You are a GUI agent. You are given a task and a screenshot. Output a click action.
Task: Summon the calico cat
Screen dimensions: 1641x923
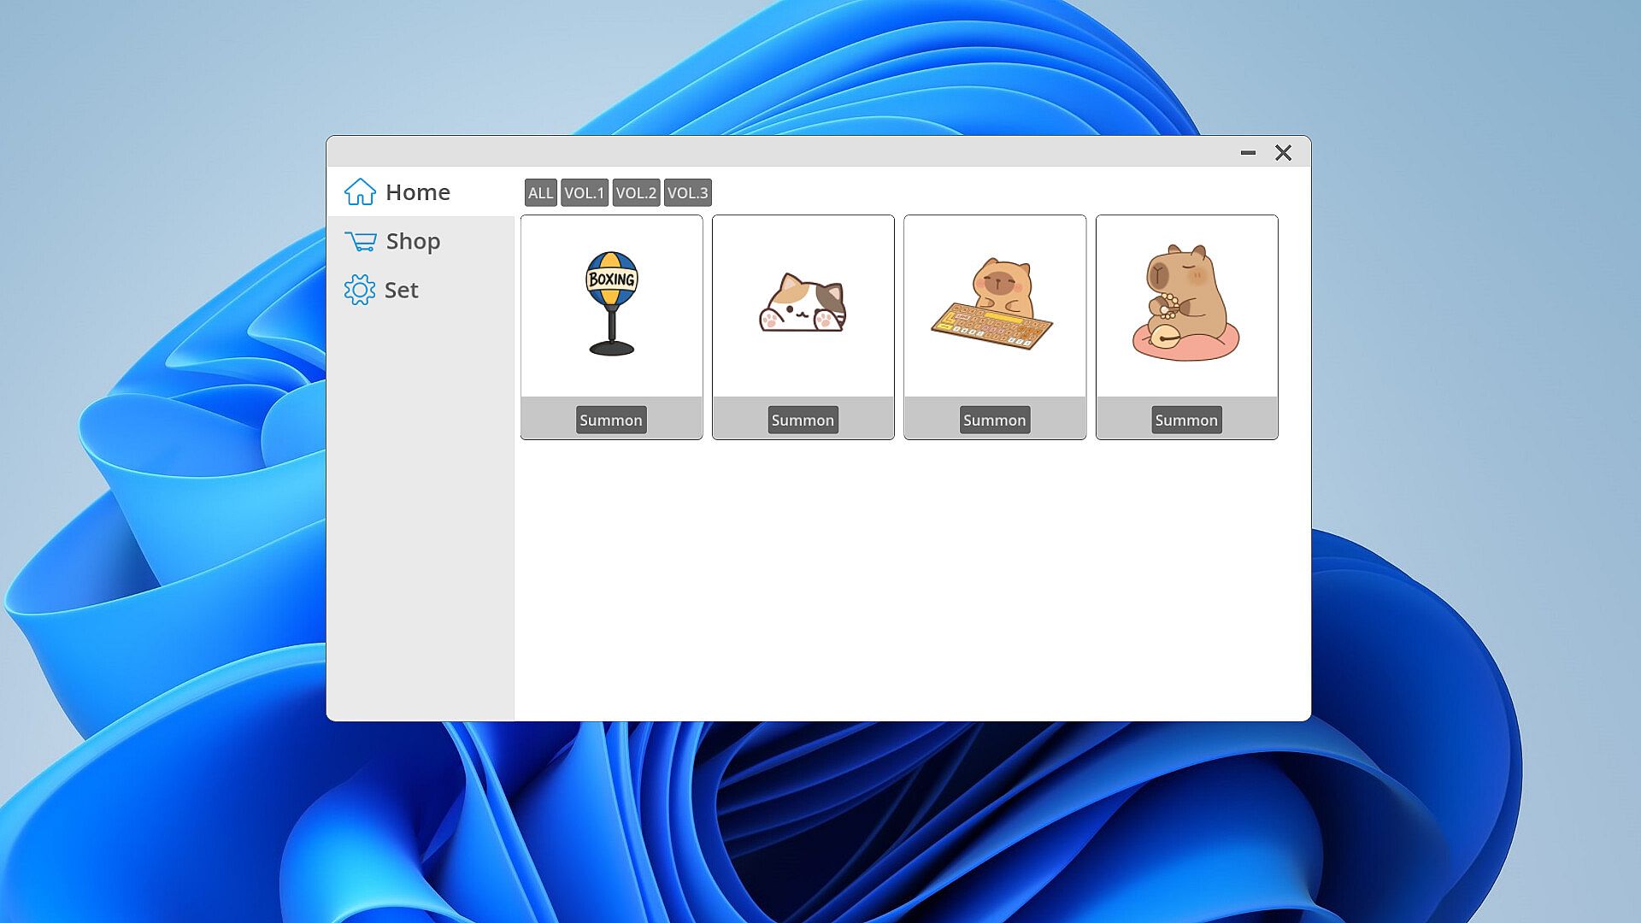pyautogui.click(x=803, y=420)
